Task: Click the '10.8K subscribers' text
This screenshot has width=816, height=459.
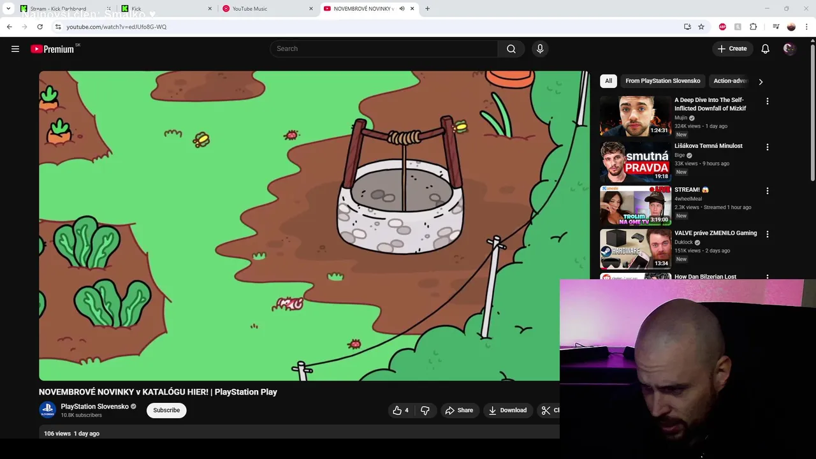Action: click(x=82, y=416)
